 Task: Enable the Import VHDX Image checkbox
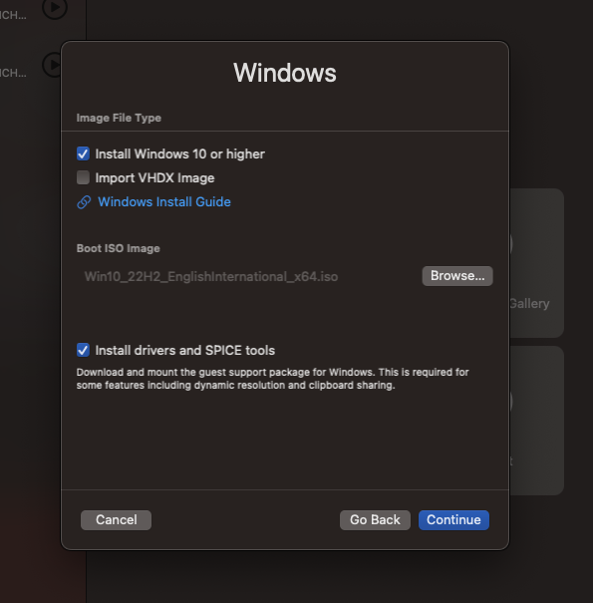83,177
